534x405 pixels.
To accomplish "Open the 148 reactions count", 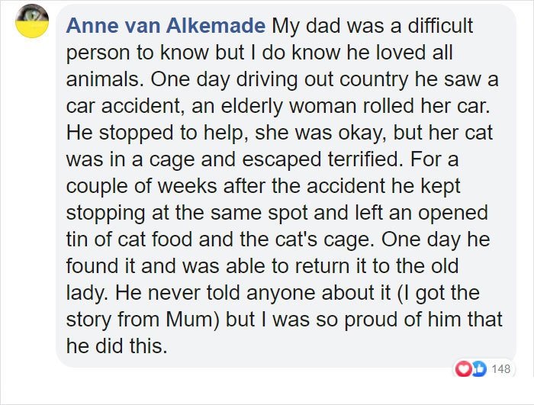I will 501,369.
